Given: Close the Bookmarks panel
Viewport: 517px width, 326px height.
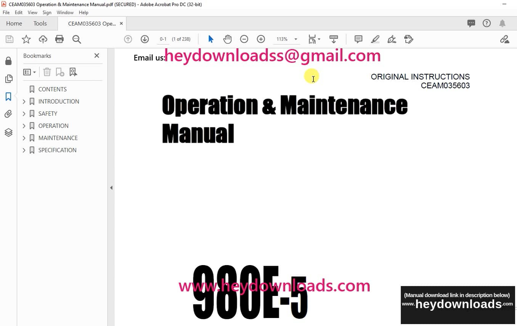Looking at the screenshot, I should pos(97,56).
